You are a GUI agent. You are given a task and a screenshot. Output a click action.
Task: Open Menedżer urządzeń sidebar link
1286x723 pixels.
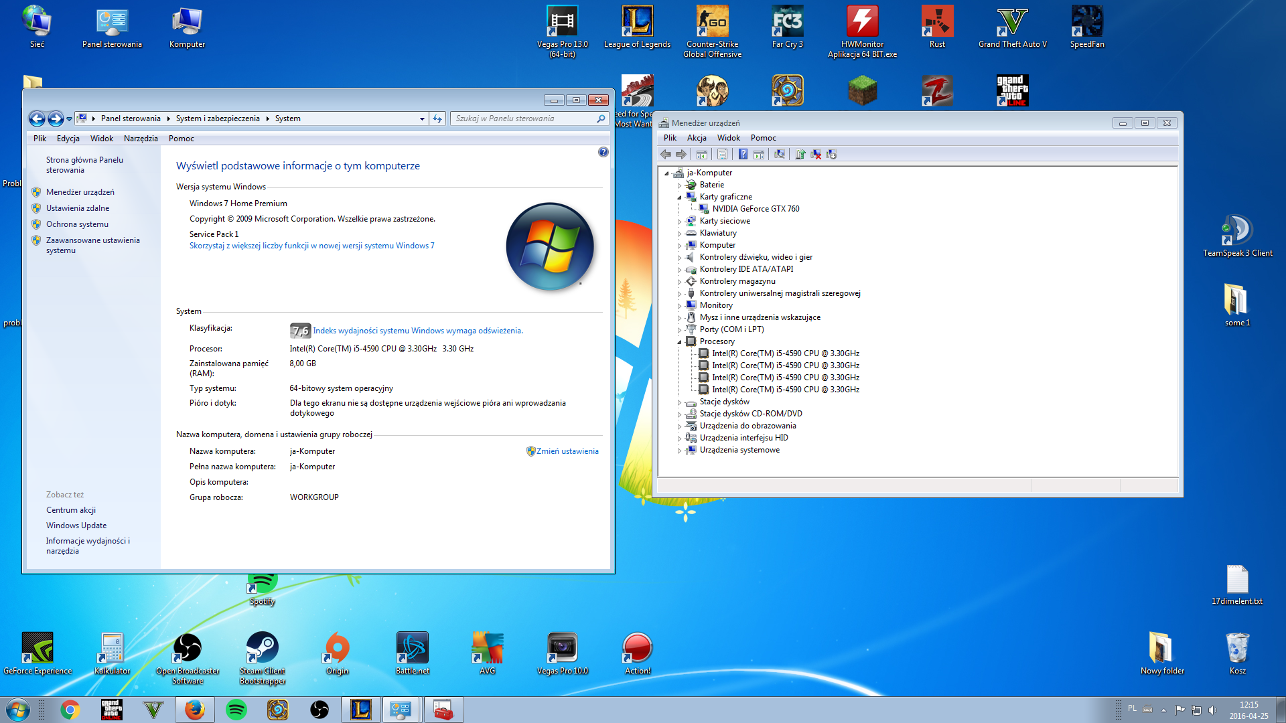(x=80, y=192)
